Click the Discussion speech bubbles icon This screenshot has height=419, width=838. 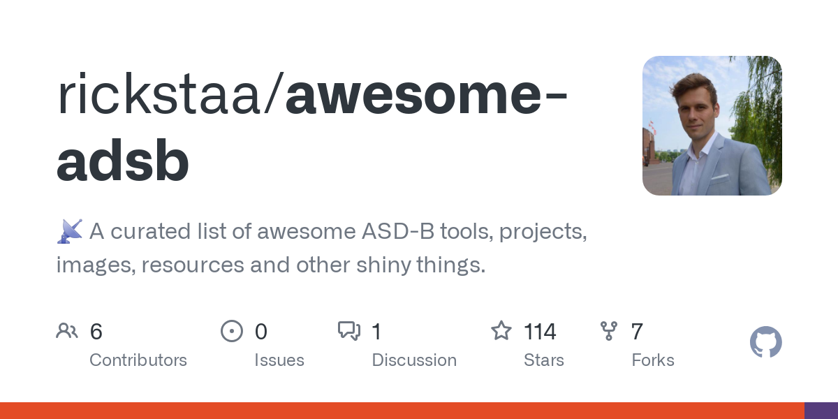[349, 331]
